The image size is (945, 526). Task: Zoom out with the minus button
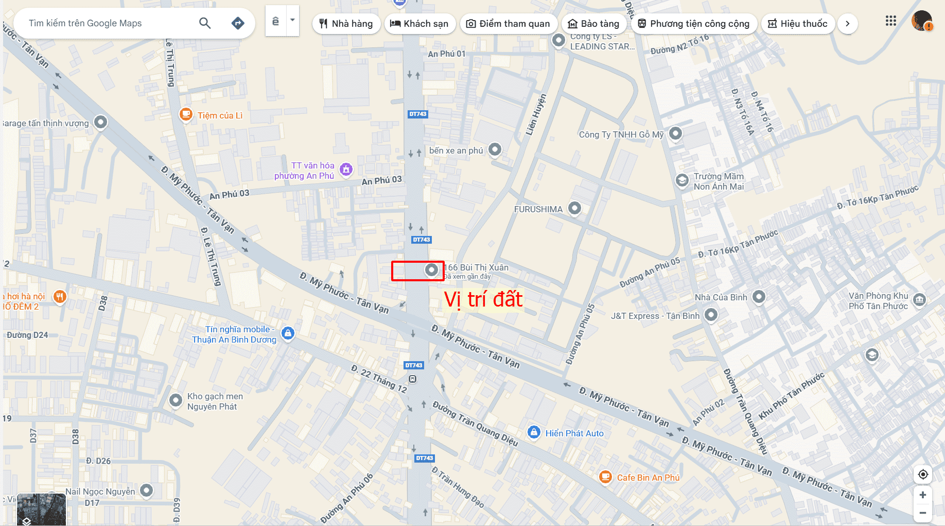tap(923, 513)
